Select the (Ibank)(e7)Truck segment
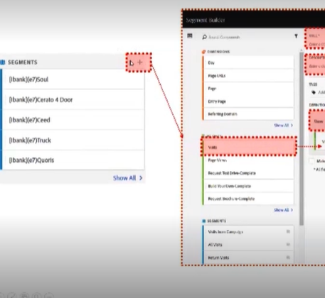 (73, 140)
